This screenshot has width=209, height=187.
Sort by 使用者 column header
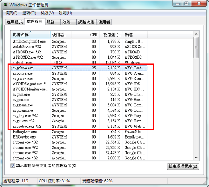pos(61,35)
